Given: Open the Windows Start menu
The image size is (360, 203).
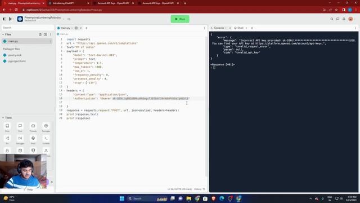Looking at the screenshot, I should tap(122, 198).
